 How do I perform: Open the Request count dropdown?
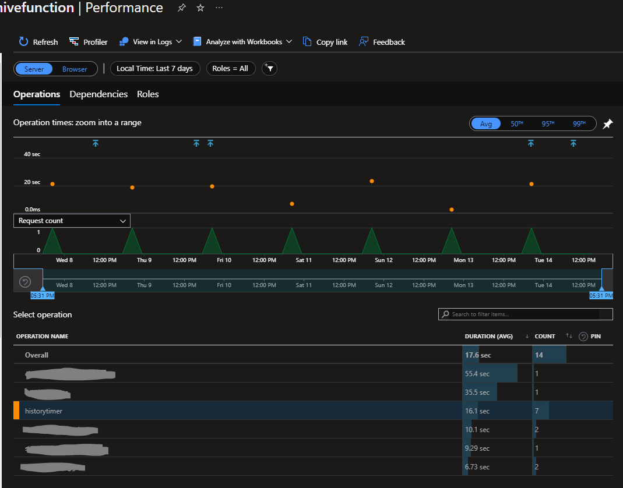coord(72,221)
